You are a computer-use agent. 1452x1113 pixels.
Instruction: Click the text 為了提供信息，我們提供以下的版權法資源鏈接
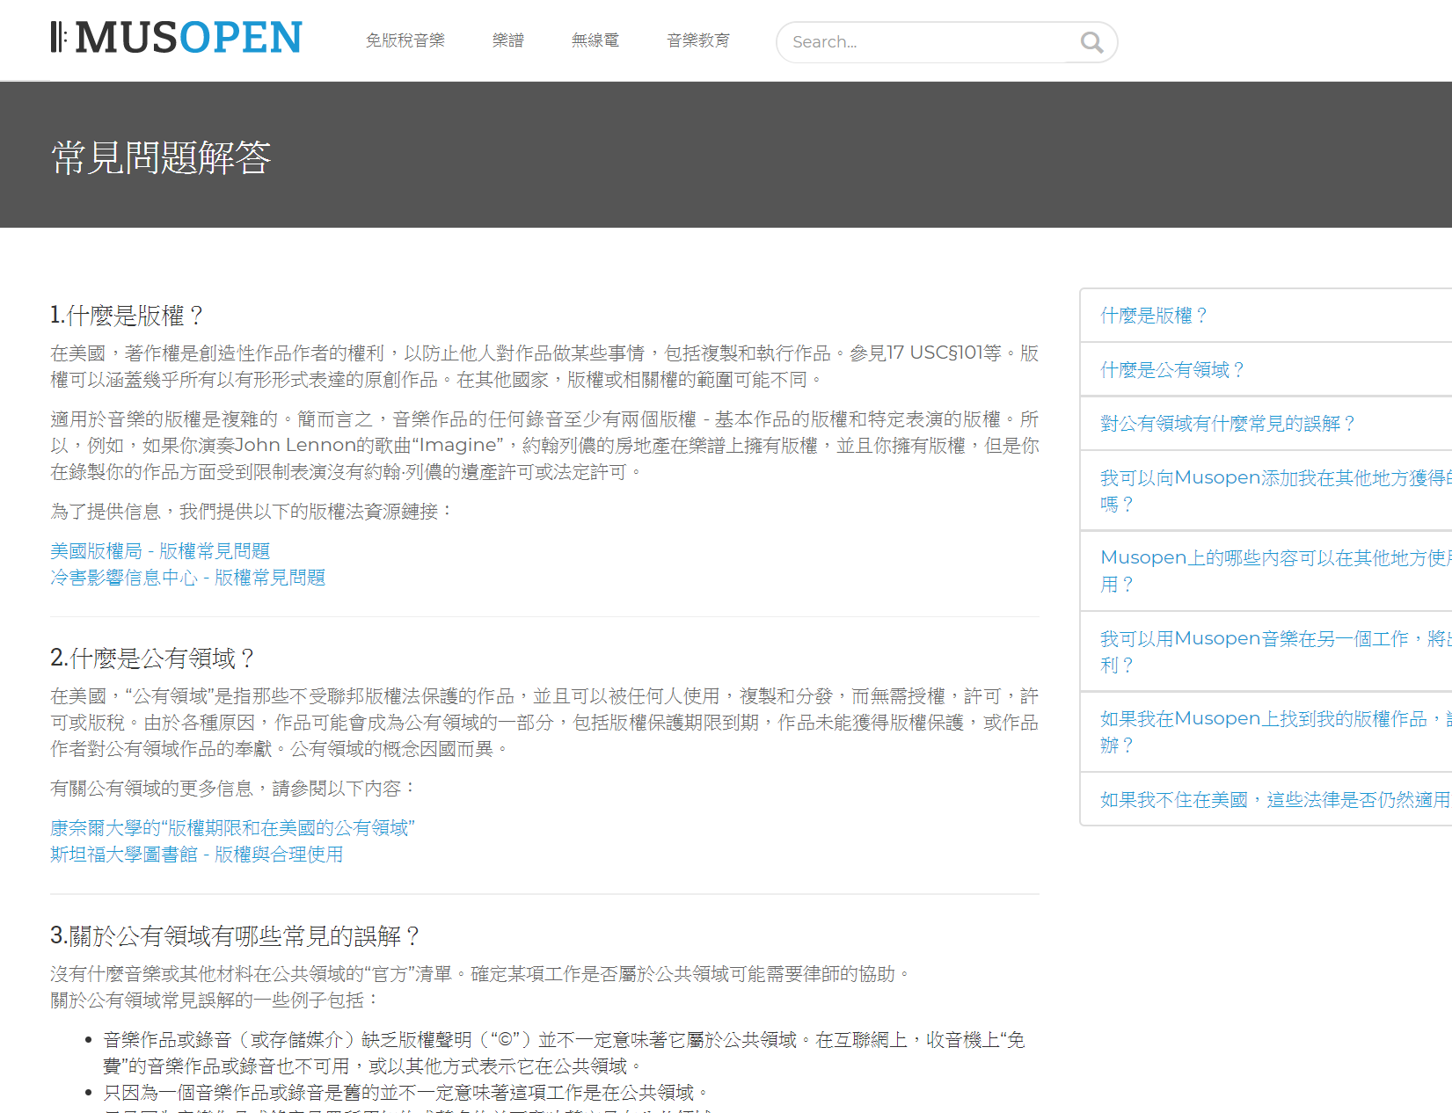click(x=252, y=512)
